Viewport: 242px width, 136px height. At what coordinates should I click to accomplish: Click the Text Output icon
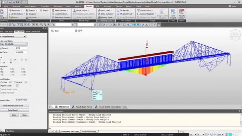click(173, 14)
